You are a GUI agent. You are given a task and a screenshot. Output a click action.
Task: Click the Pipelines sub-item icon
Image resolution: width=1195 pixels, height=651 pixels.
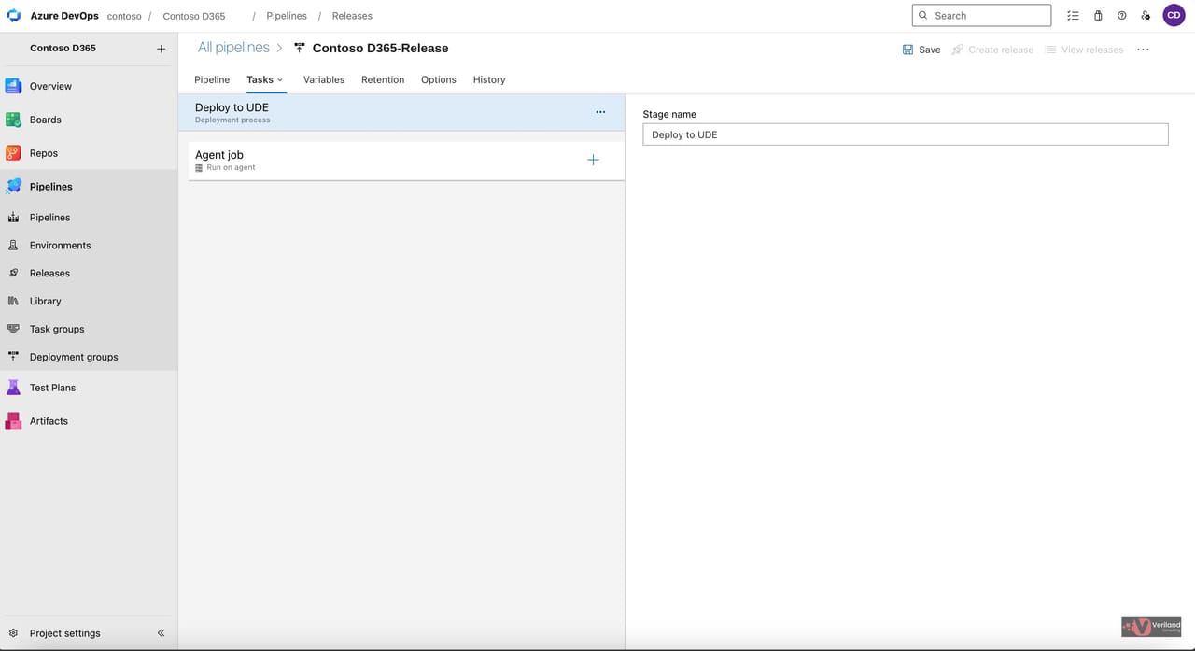point(13,218)
